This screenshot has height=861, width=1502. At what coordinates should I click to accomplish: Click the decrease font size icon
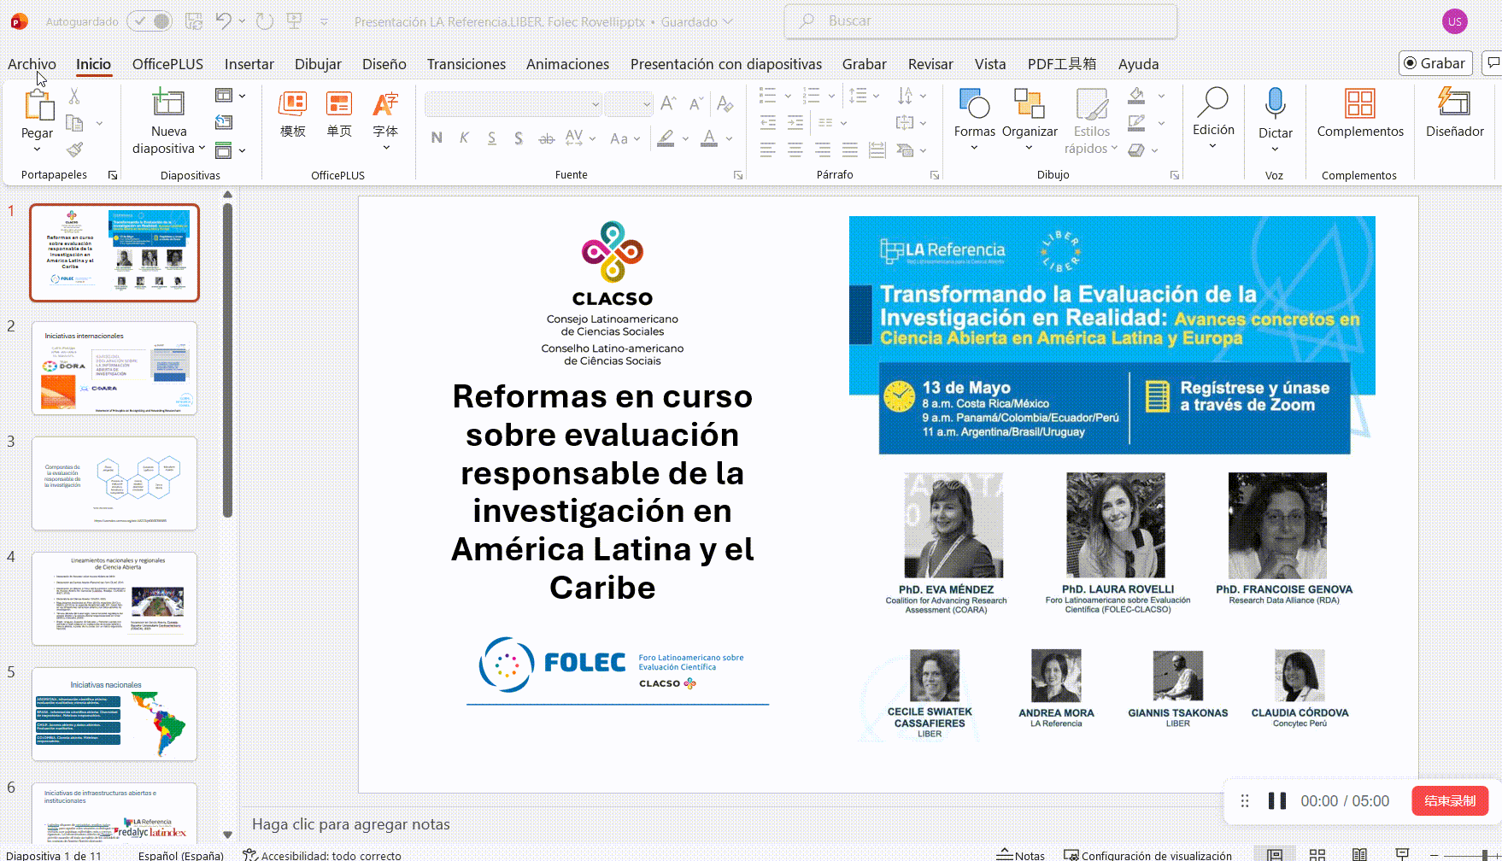click(x=696, y=104)
